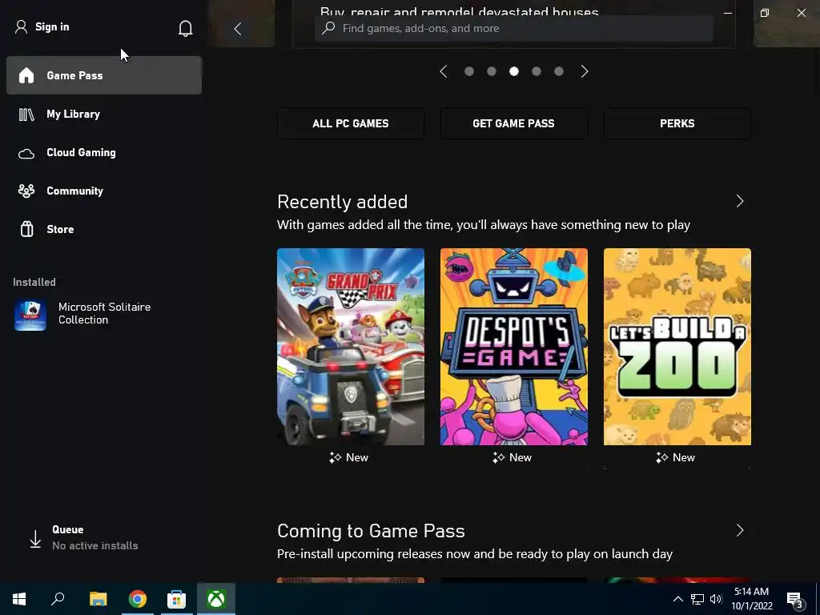This screenshot has height=615, width=820.
Task: Click ALL PC GAMES button
Action: [351, 123]
